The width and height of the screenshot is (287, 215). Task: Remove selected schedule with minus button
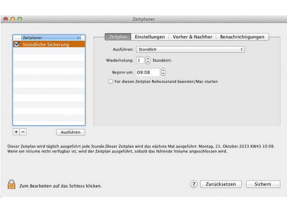click(23, 132)
